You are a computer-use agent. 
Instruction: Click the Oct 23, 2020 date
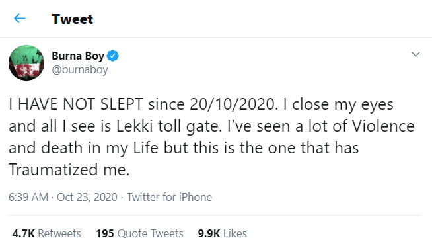tap(87, 197)
